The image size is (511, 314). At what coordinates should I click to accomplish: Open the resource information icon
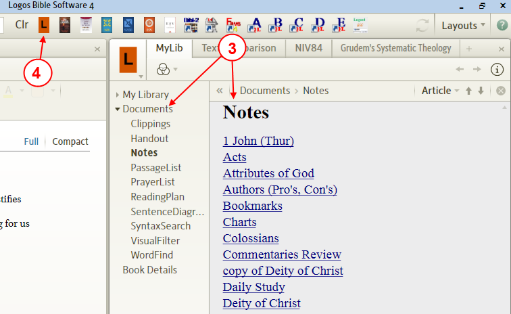[497, 70]
